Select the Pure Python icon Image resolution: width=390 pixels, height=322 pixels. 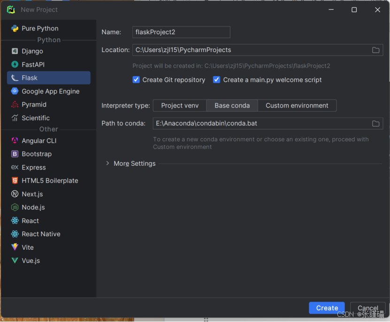pos(15,28)
